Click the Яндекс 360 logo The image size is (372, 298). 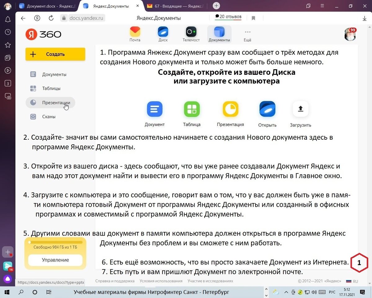(x=43, y=34)
